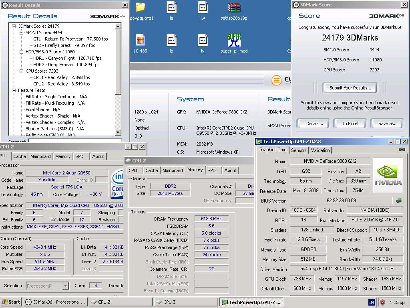Collapse the SM2.0 Score tree node
The image size is (410, 308).
pos(22,32)
